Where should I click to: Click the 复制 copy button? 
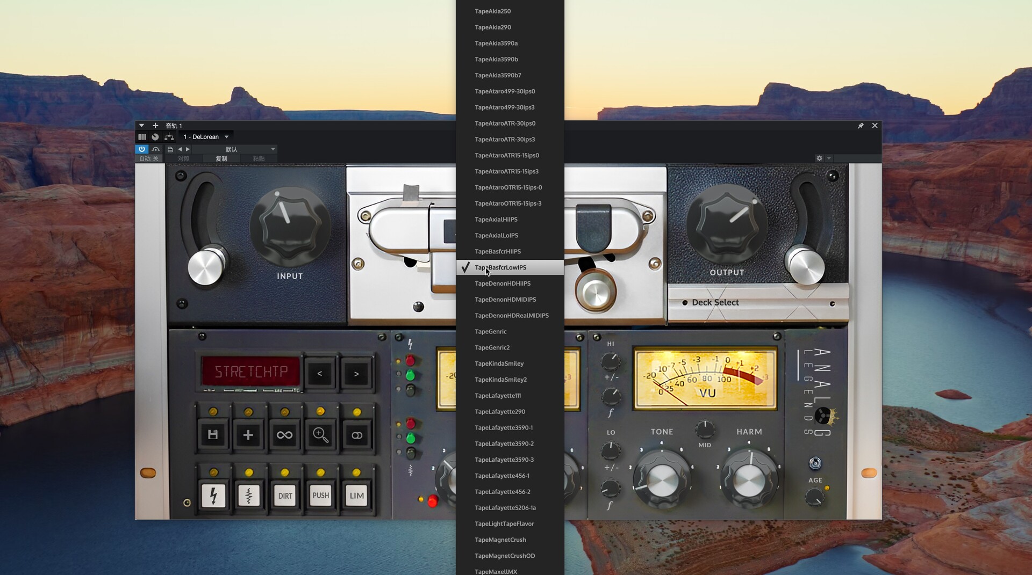point(221,158)
